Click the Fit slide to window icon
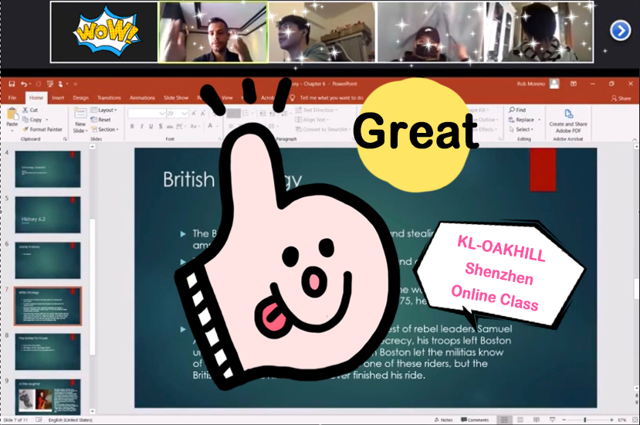 click(635, 420)
